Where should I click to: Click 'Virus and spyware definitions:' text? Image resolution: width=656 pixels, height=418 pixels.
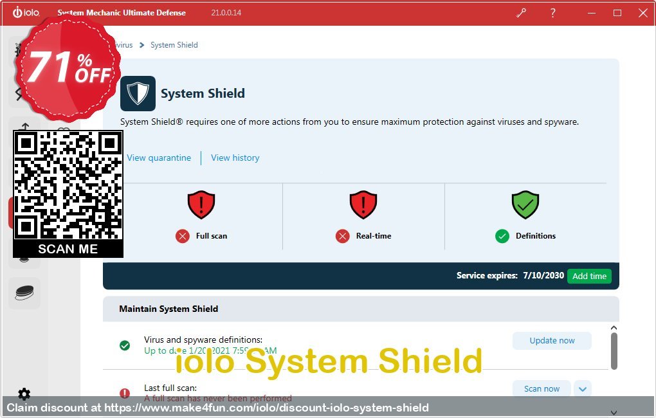tap(203, 340)
